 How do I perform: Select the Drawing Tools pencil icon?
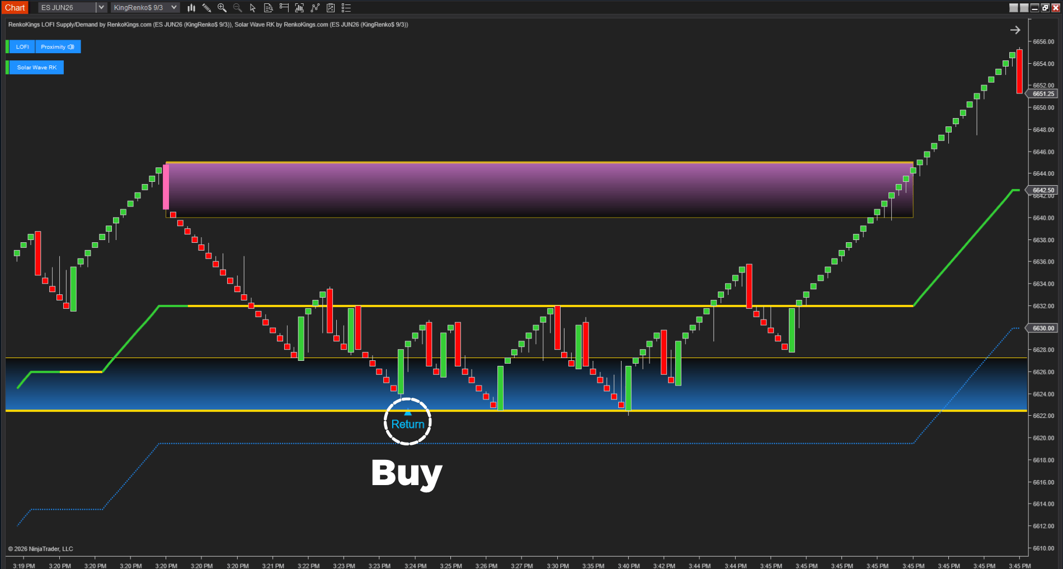point(206,8)
